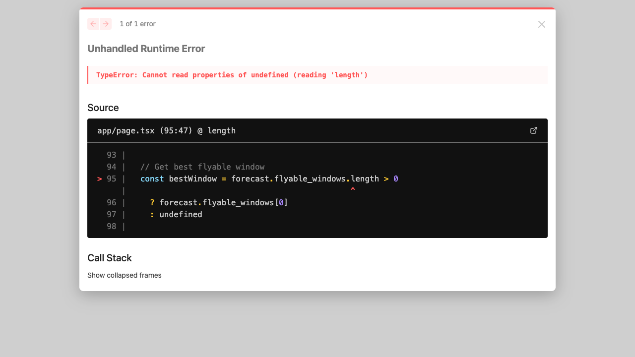Click the red error arrow beside line 95
The width and height of the screenshot is (635, 357).
coord(100,179)
